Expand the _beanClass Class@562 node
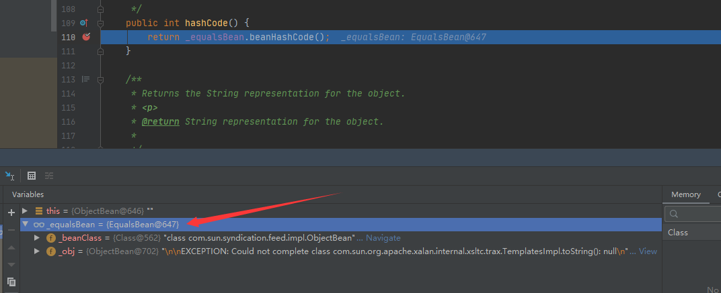The height and width of the screenshot is (293, 721). pyautogui.click(x=37, y=238)
